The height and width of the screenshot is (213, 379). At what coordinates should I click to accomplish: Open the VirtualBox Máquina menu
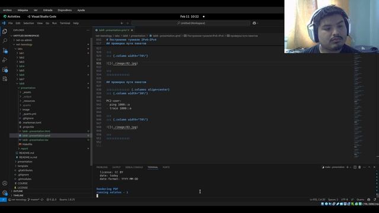23,10
